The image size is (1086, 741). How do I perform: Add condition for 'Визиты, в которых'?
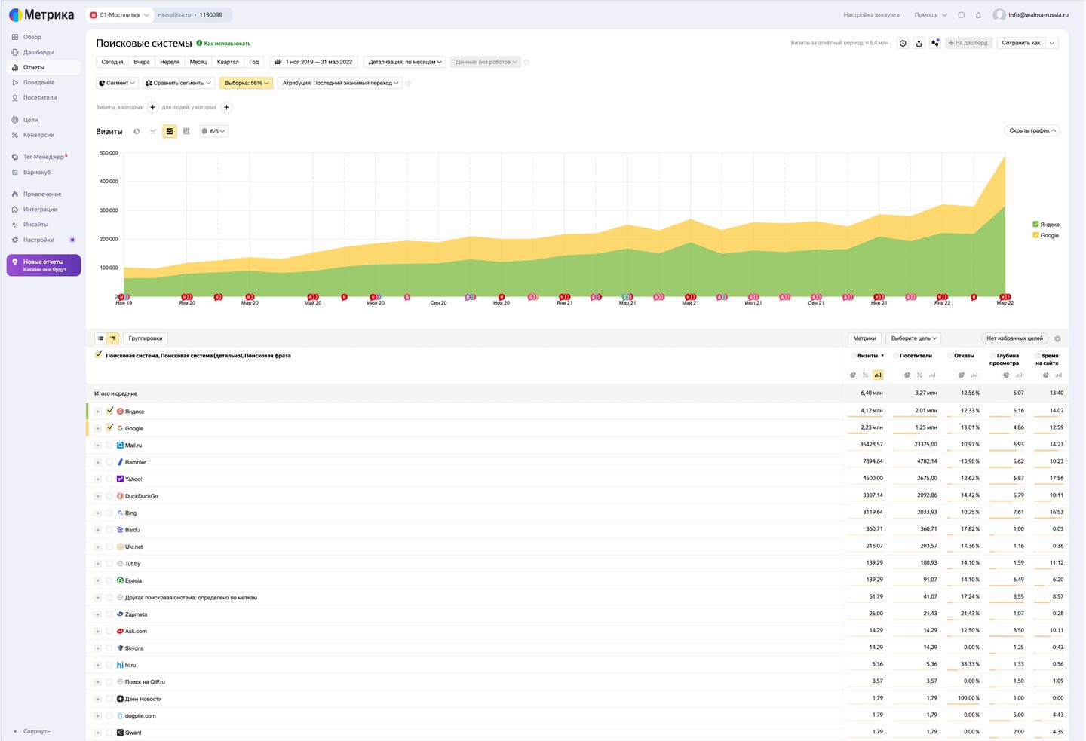tap(152, 107)
